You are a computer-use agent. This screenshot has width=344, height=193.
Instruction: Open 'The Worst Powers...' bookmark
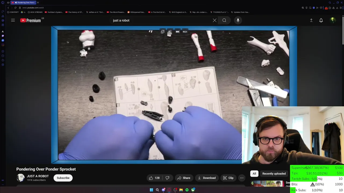tap(116, 12)
